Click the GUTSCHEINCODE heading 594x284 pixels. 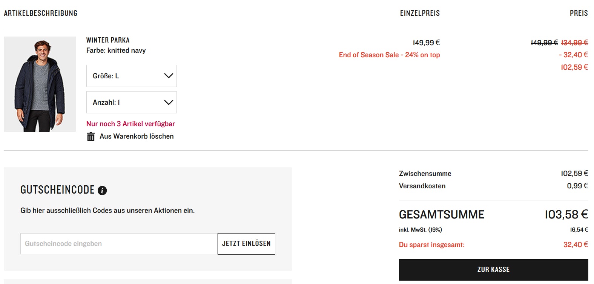pos(57,190)
